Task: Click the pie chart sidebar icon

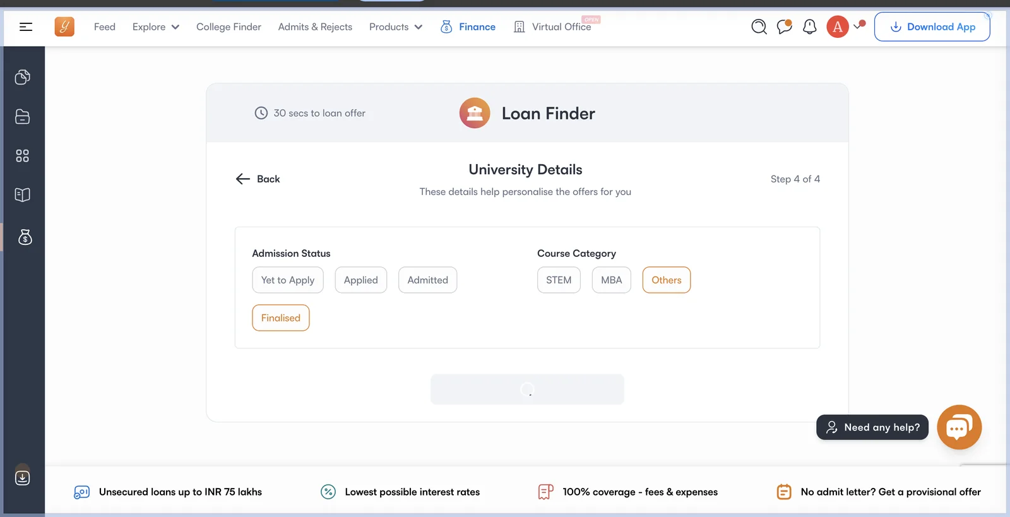Action: coord(23,77)
